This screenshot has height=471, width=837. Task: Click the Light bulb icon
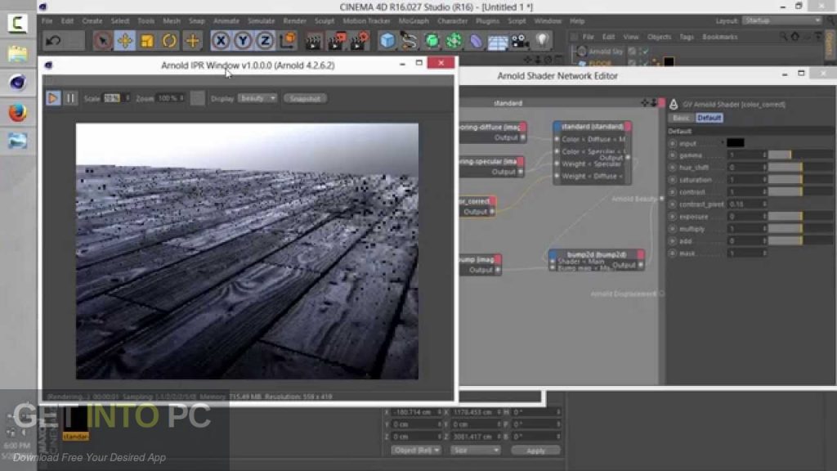(x=542, y=41)
